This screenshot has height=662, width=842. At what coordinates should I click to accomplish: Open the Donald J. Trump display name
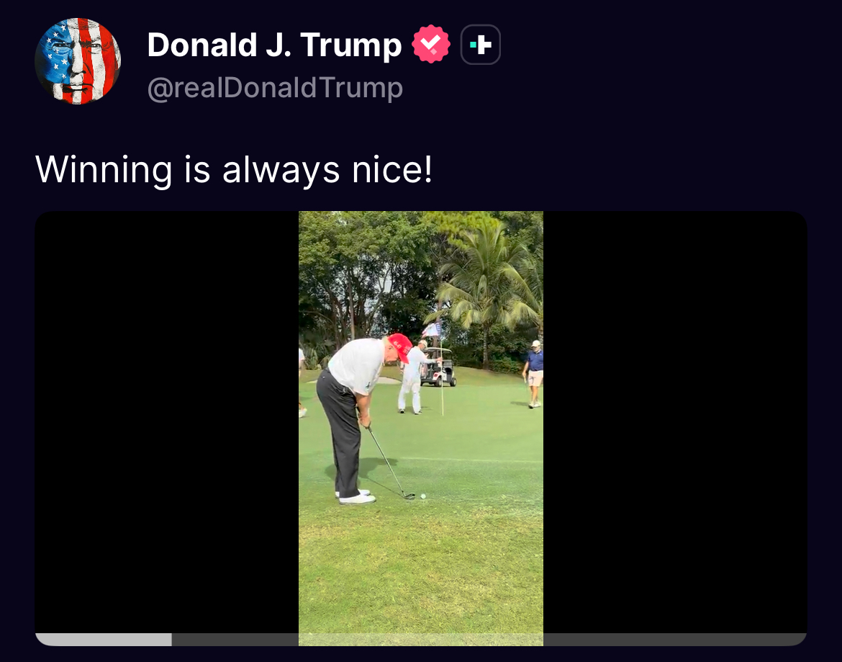pos(274,45)
